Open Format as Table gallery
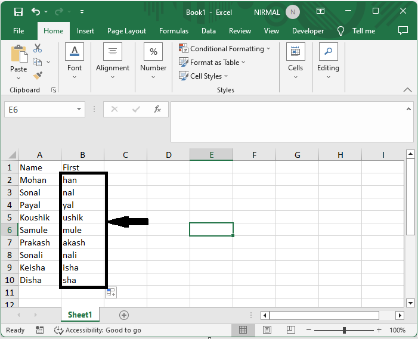Screen dimensions: 418x339 (x=212, y=63)
